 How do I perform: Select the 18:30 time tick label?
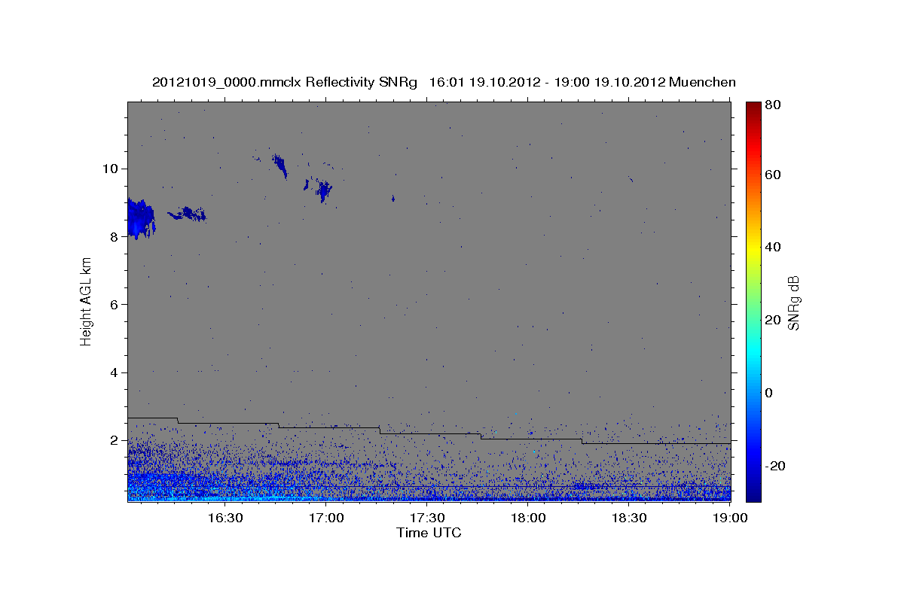[629, 518]
